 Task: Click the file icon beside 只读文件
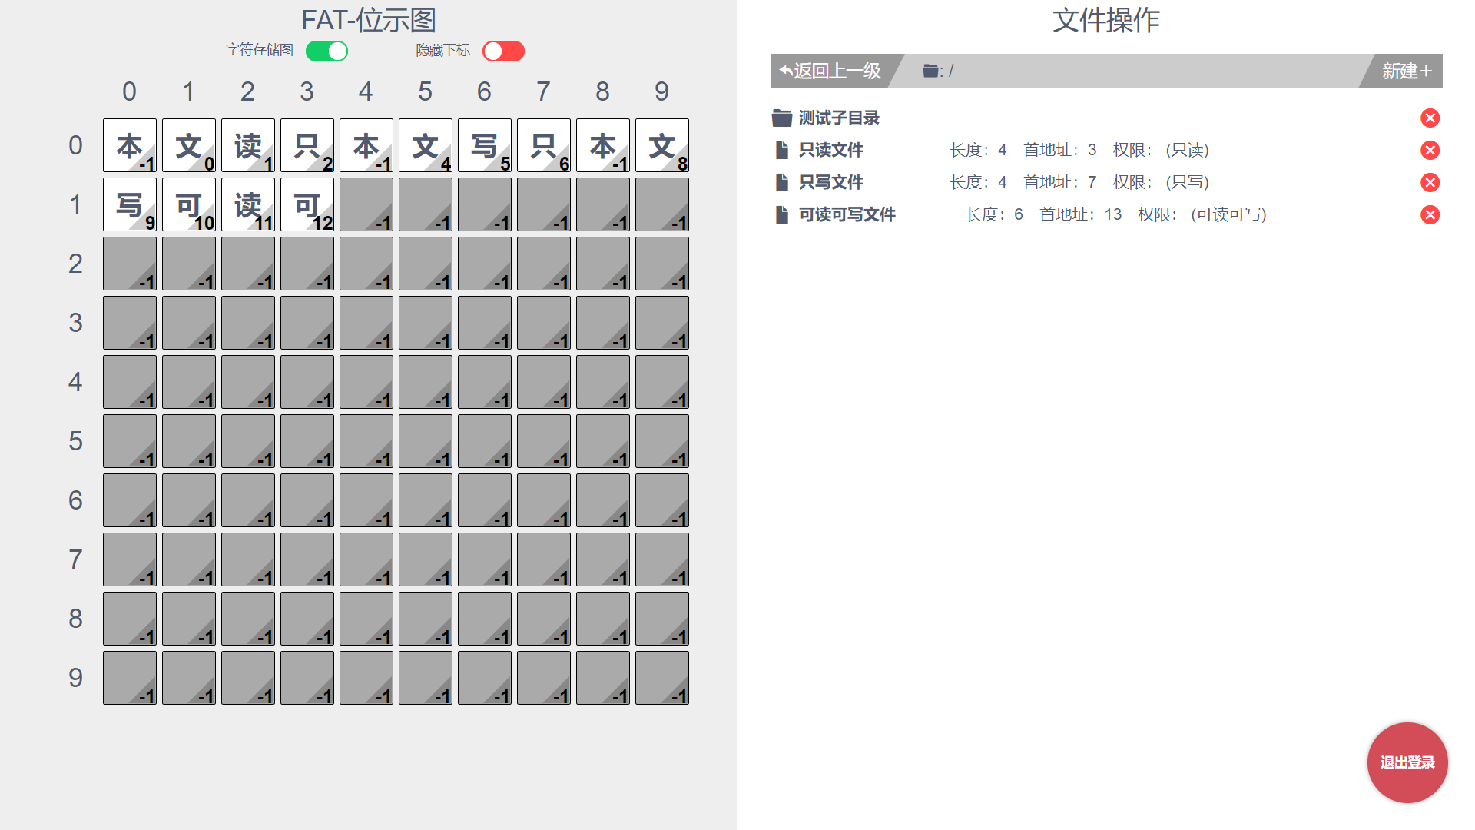(x=781, y=150)
